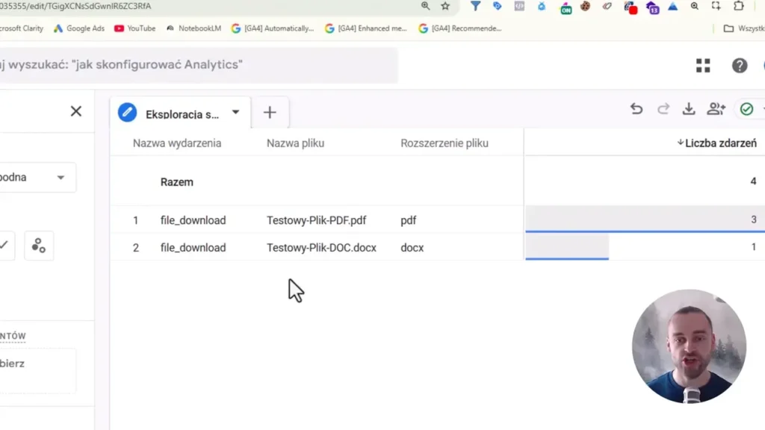765x430 pixels.
Task: Click the segment circles icon button
Action: (x=39, y=245)
